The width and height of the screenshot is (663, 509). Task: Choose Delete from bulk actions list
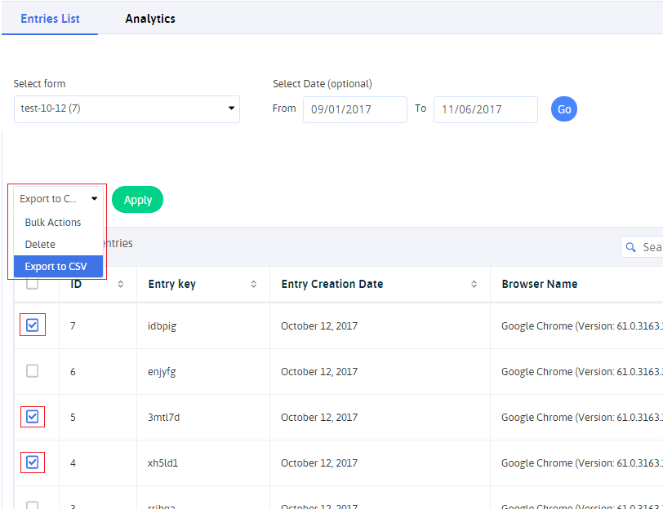[41, 245]
